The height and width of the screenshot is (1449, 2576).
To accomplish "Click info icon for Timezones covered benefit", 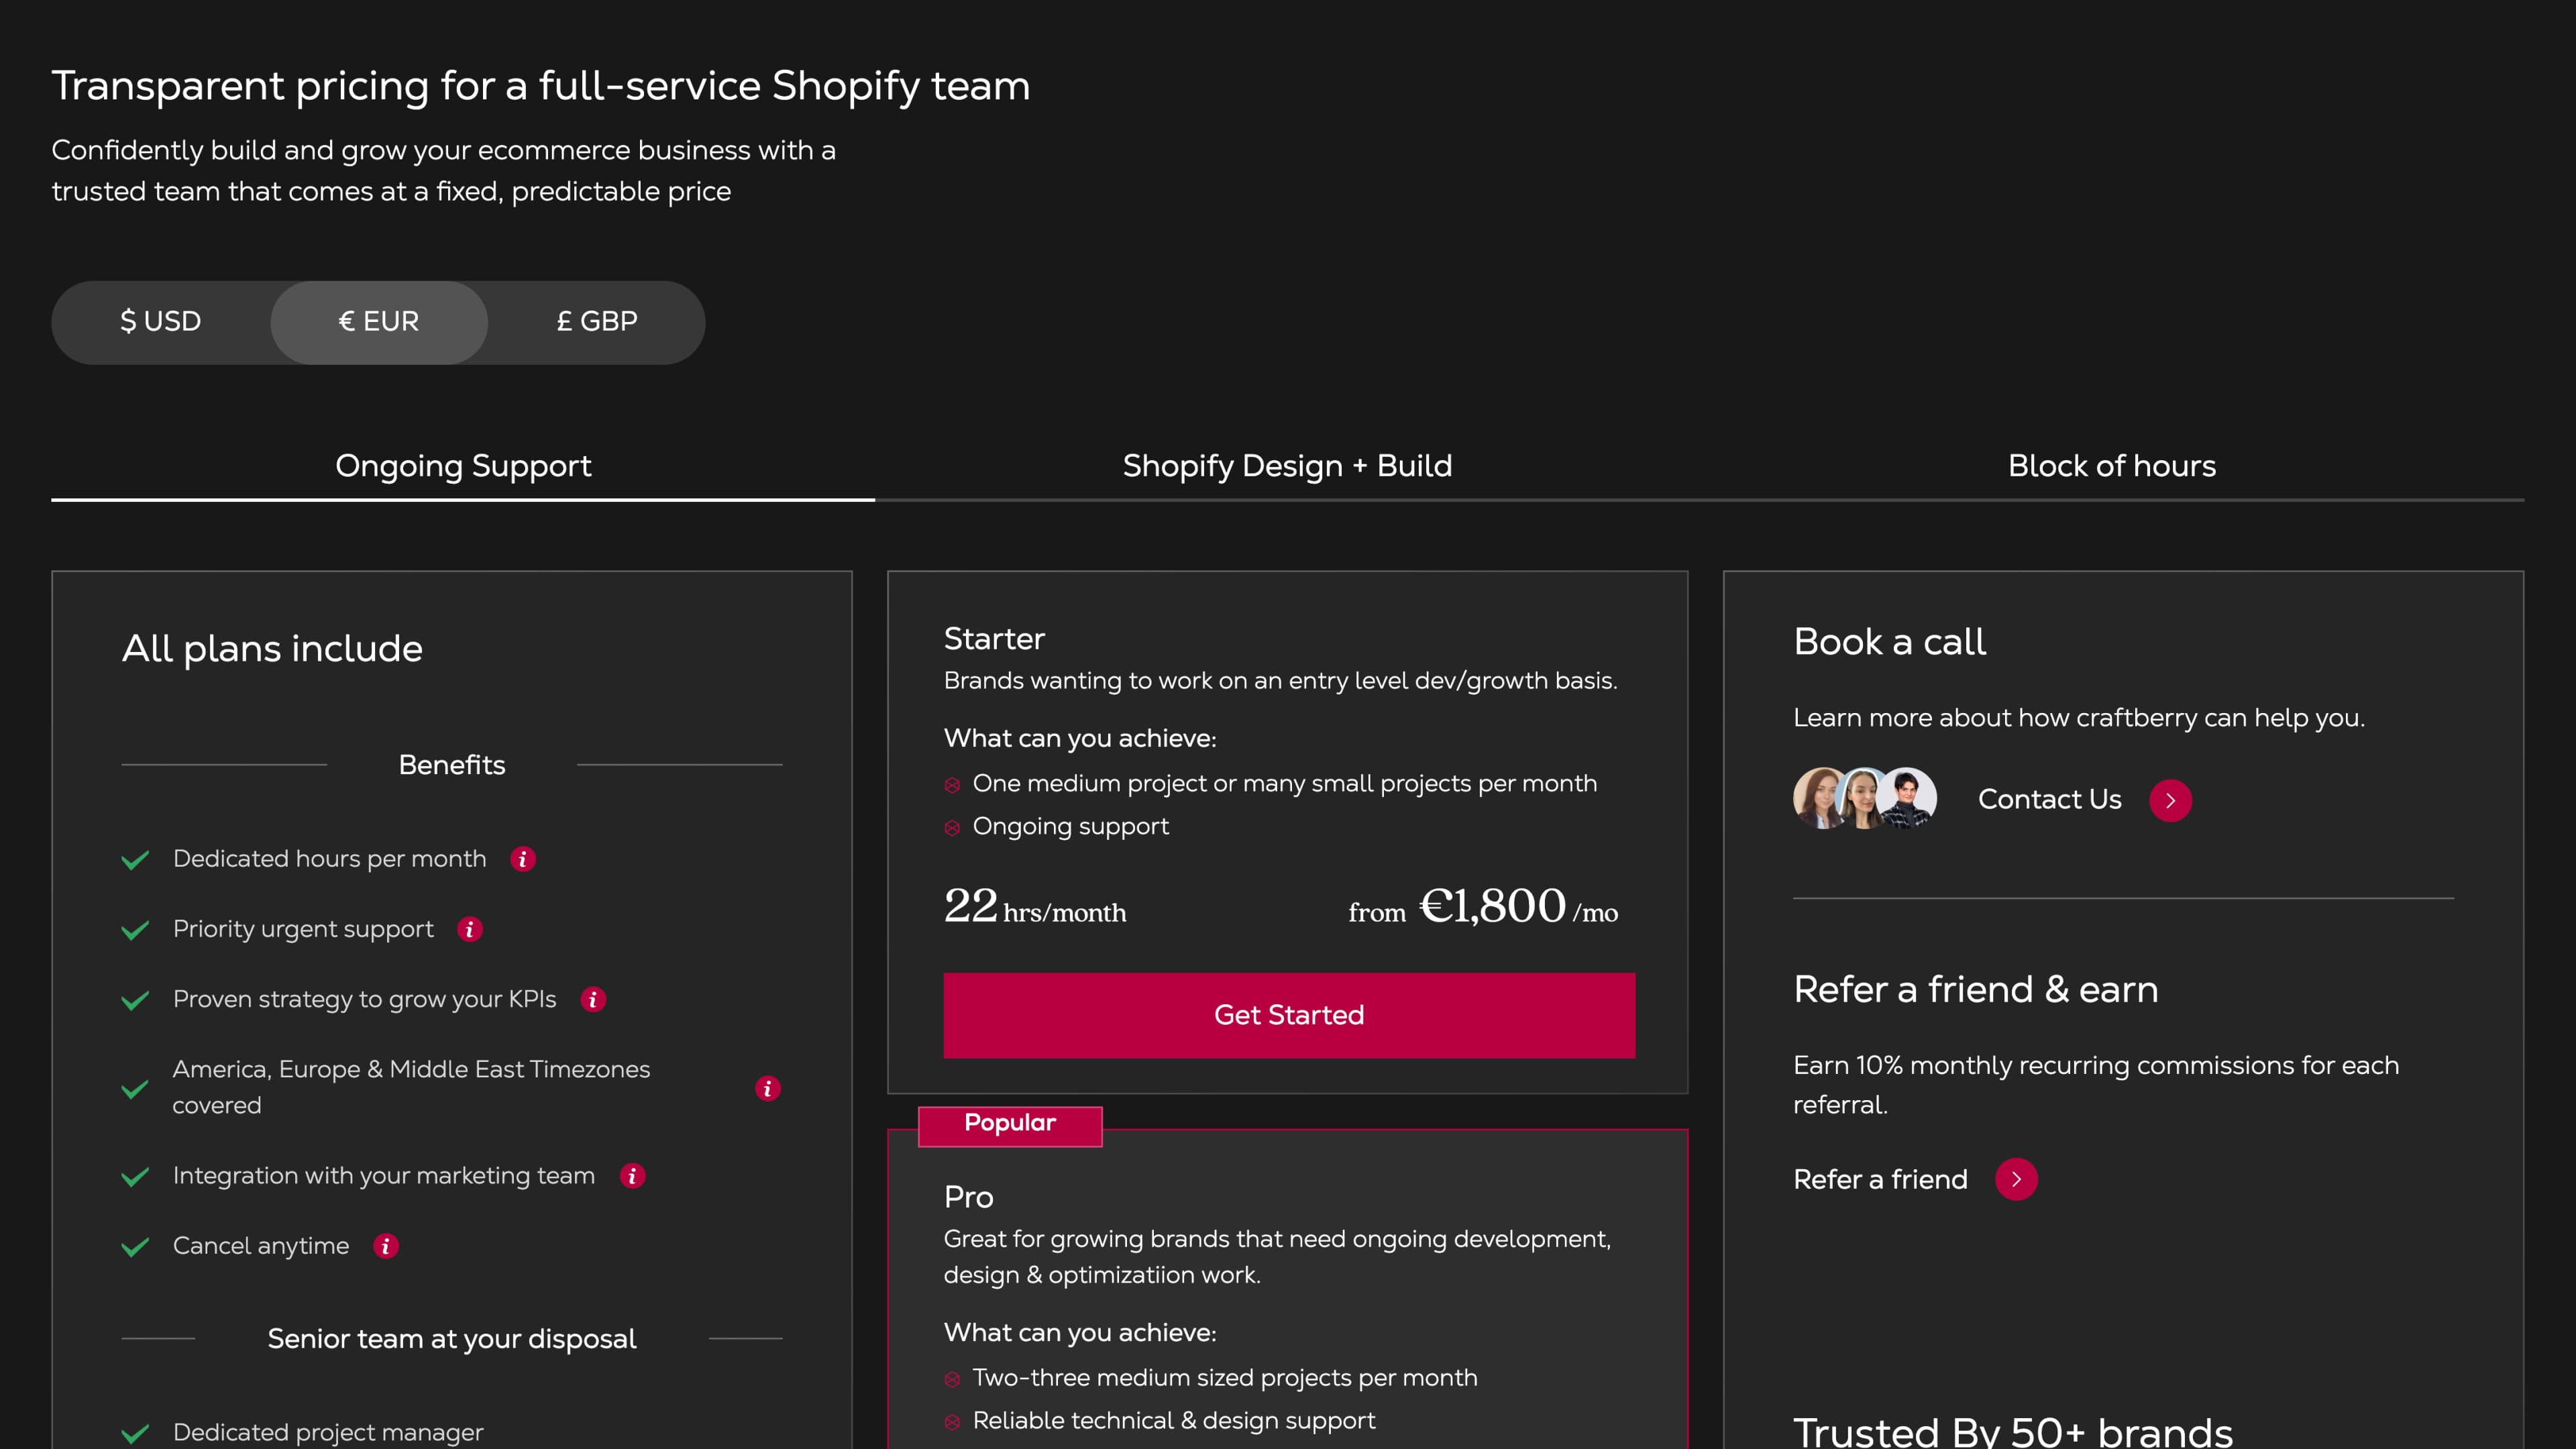I will pos(767,1088).
